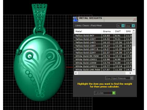The height and width of the screenshot is (110, 147).
Task: Click the 22.37 grams value
Action: [x=106, y=53]
